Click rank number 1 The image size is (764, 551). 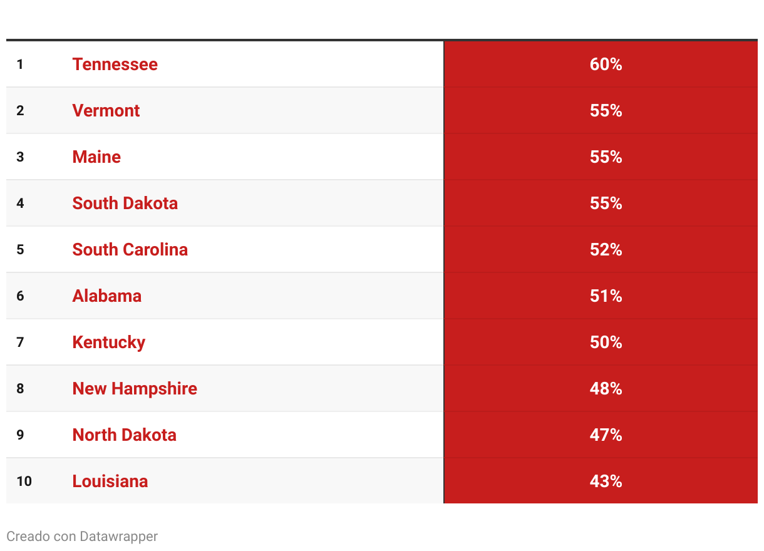coord(20,64)
